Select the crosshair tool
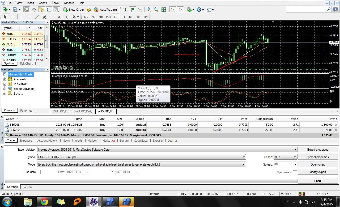The height and width of the screenshot is (207, 340). [x=12, y=17]
